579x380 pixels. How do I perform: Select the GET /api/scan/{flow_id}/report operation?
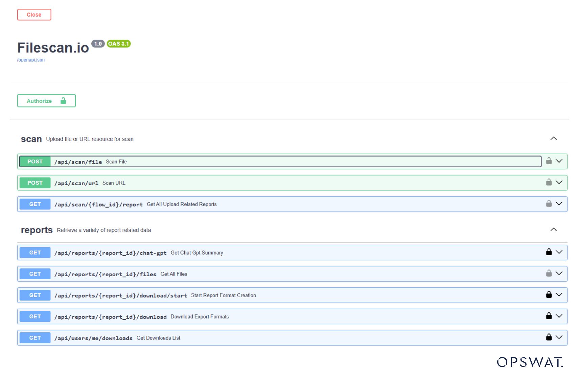pos(98,204)
